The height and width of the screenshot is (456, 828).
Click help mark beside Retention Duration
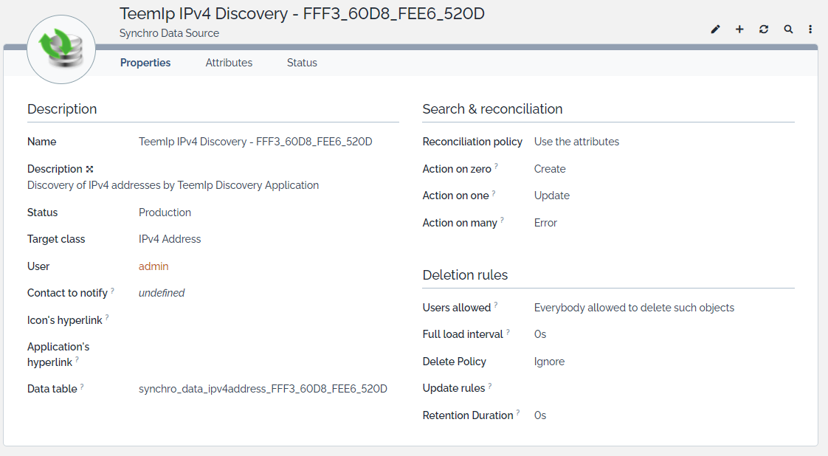click(518, 412)
